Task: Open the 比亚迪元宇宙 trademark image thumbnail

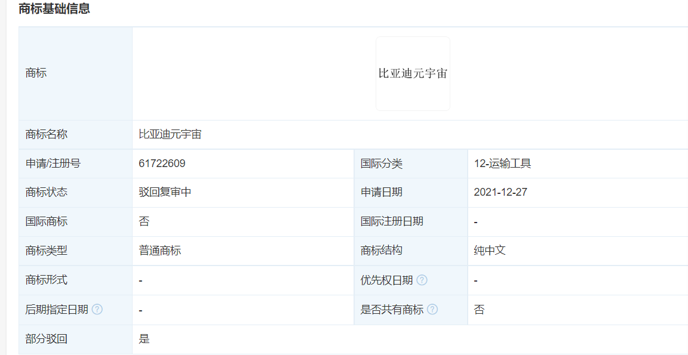Action: pos(413,73)
